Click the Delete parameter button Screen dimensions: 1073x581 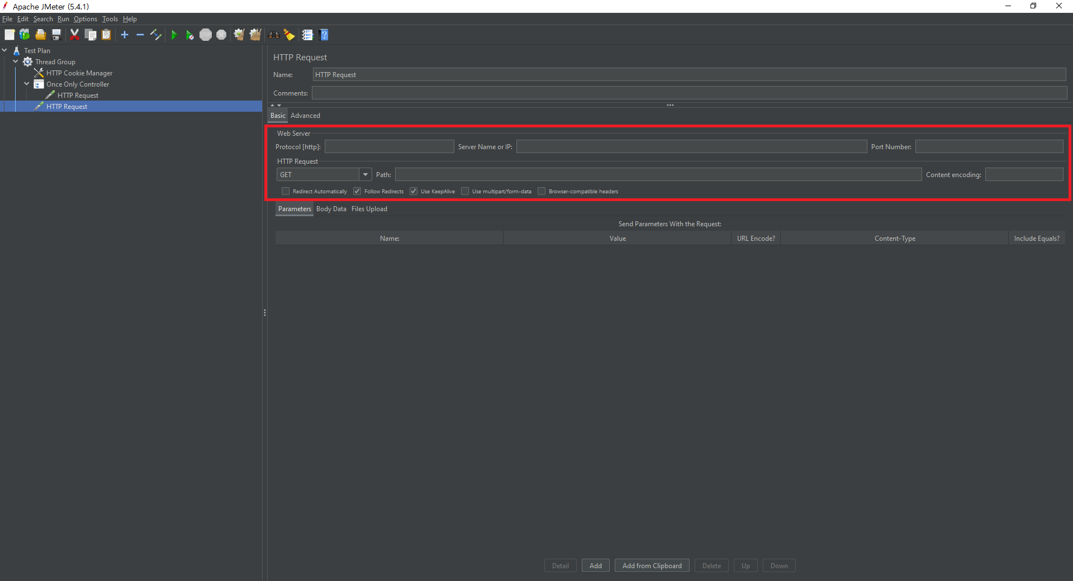[711, 565]
